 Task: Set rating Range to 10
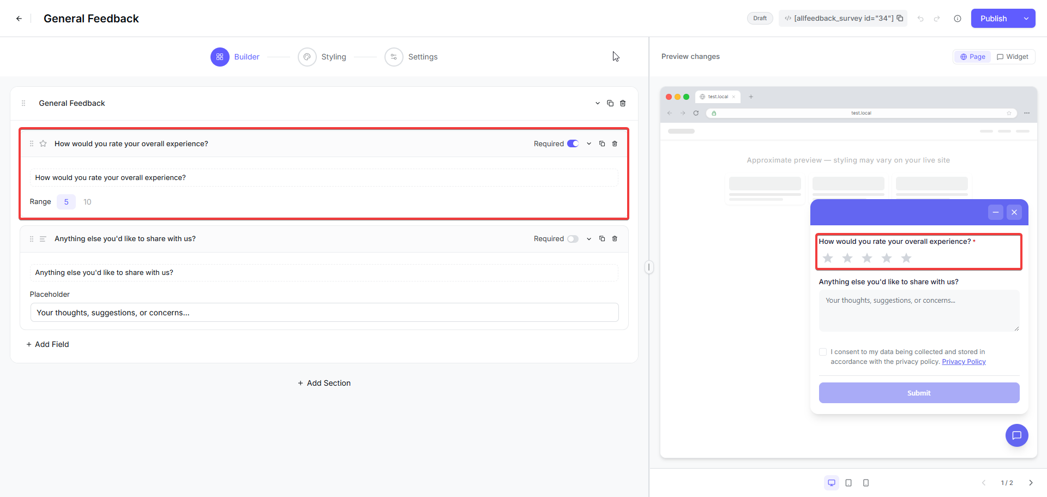(87, 202)
